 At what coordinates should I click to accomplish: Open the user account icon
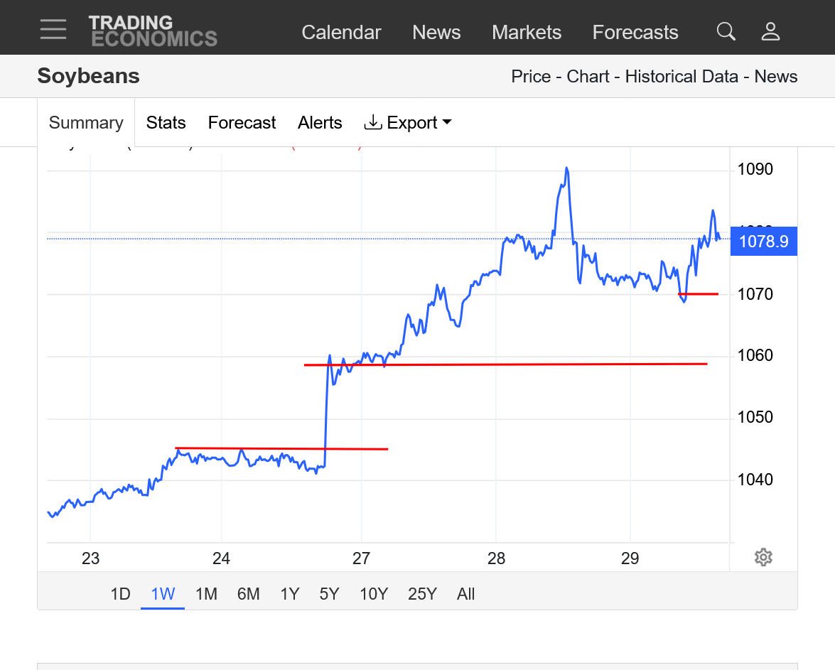click(770, 31)
